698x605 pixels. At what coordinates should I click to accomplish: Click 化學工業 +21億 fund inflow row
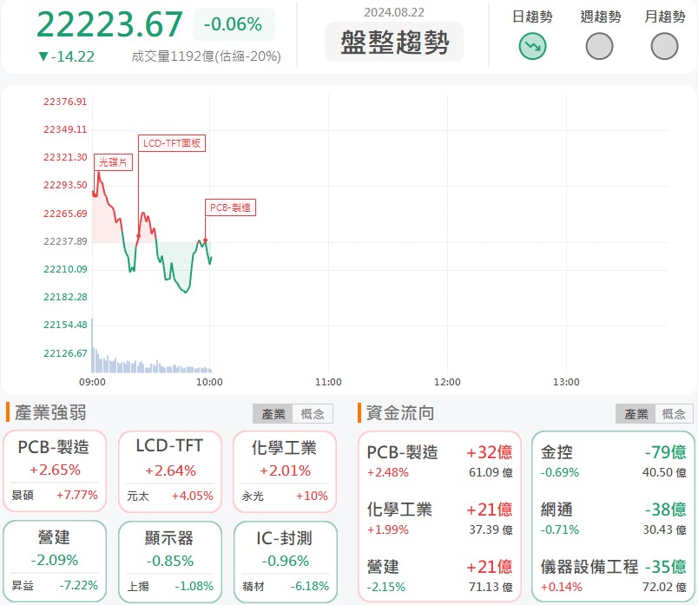[x=439, y=518]
